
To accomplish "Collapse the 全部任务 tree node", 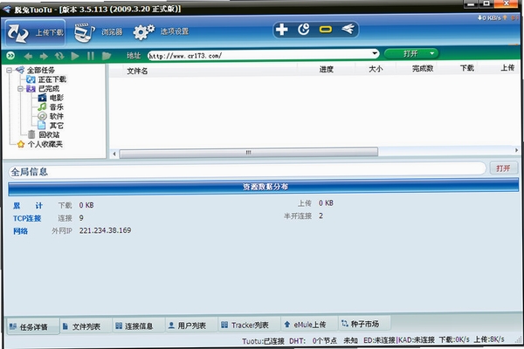I will (10, 70).
